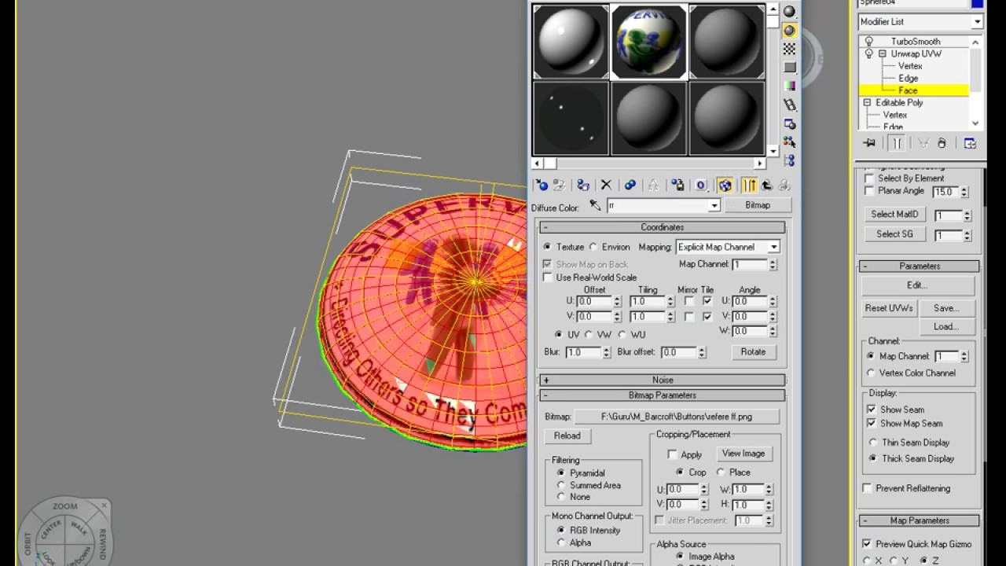Image resolution: width=1006 pixels, height=566 pixels.
Task: Select Thin Seam Display radio button
Action: click(872, 443)
